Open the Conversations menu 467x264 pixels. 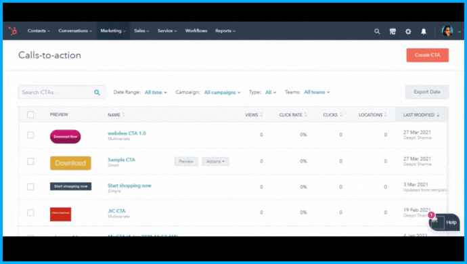[x=75, y=30]
